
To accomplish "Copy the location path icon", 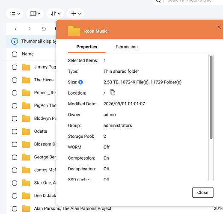I will 113,92.
